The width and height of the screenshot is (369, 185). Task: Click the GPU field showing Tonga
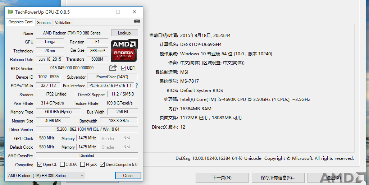coord(50,42)
